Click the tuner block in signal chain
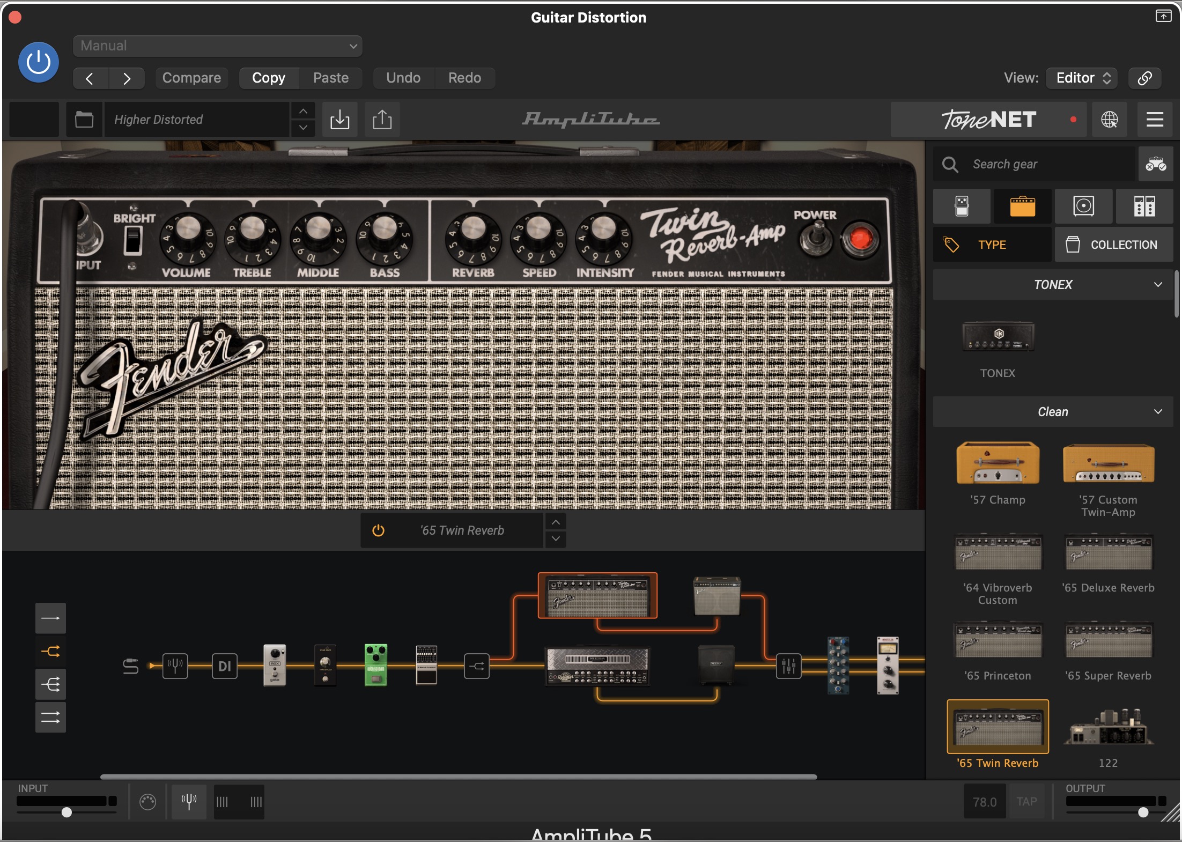1182x842 pixels. pyautogui.click(x=175, y=666)
